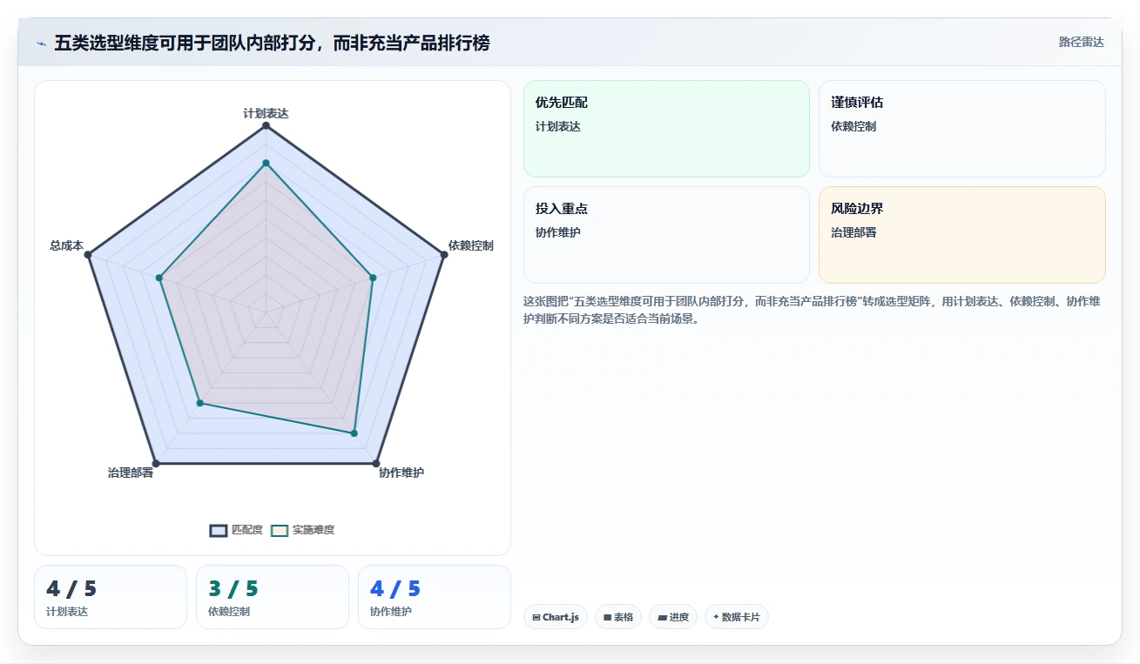Open the 优先匹配 card
Image resolution: width=1140 pixels, height=664 pixels.
666,129
